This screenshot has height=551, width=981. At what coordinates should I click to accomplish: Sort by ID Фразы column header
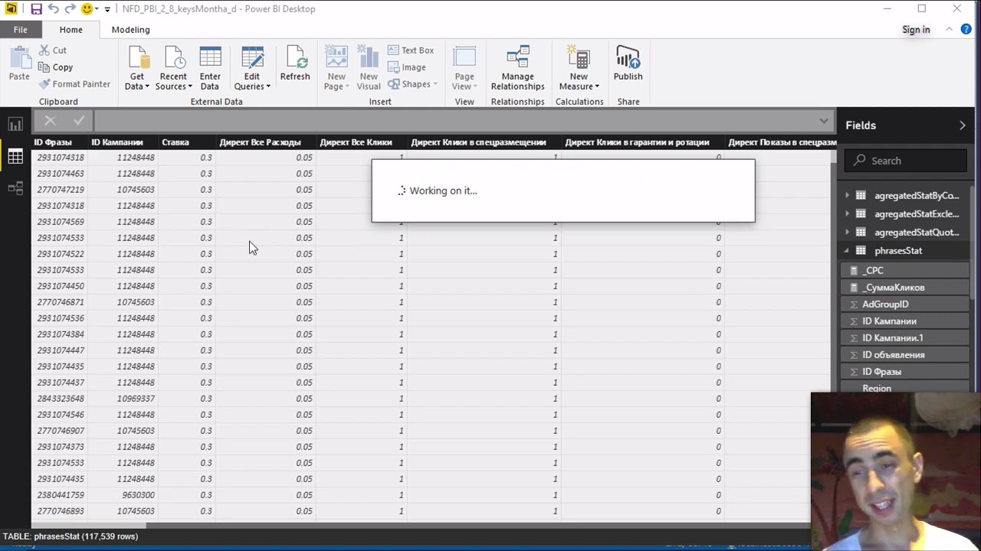pyautogui.click(x=60, y=142)
